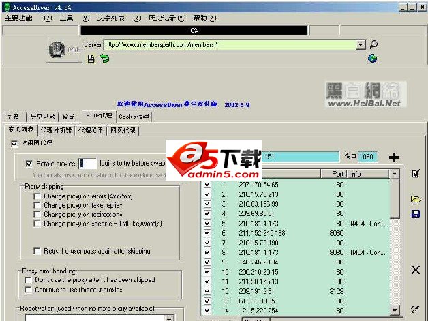Click proxy list scrollbar down arrow
The width and height of the screenshot is (428, 321).
point(395,310)
